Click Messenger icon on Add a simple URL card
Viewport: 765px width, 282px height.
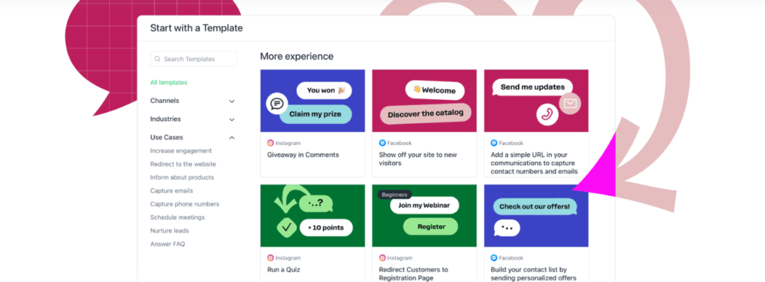pos(494,143)
